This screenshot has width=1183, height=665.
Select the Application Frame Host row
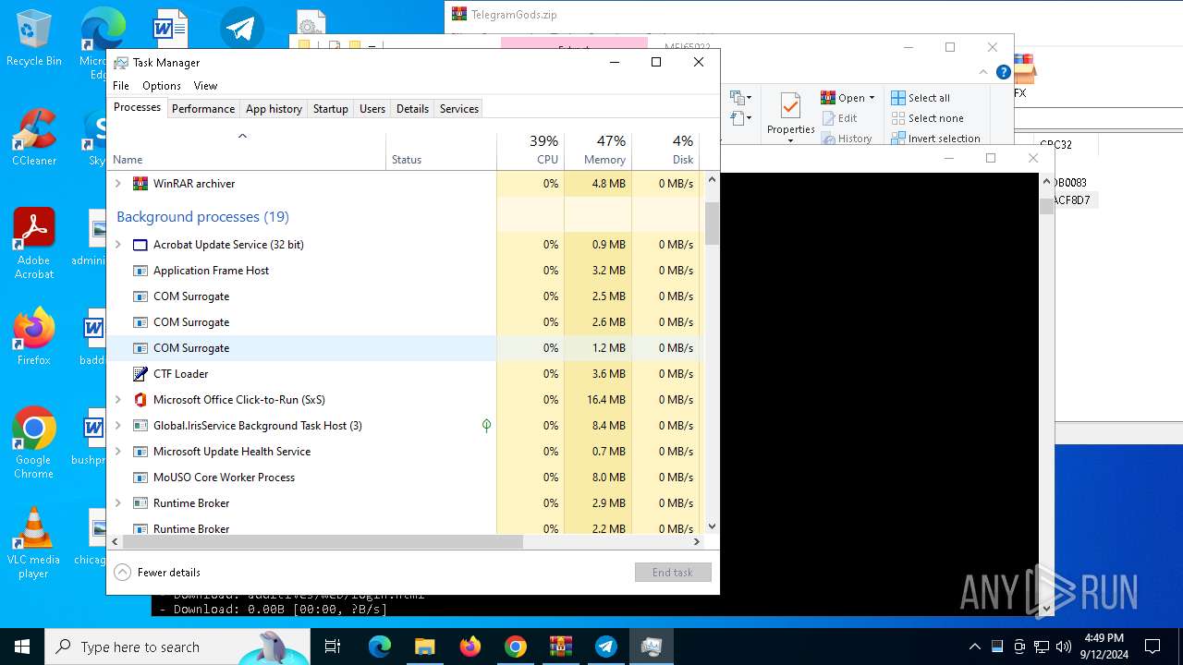pos(403,271)
